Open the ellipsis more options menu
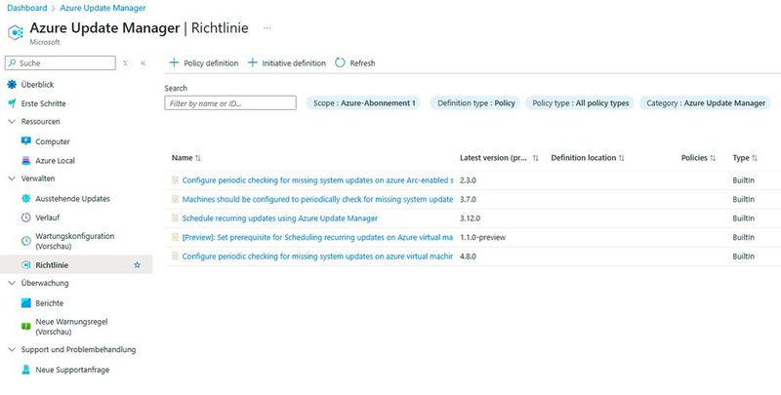The height and width of the screenshot is (395, 781). click(x=267, y=28)
